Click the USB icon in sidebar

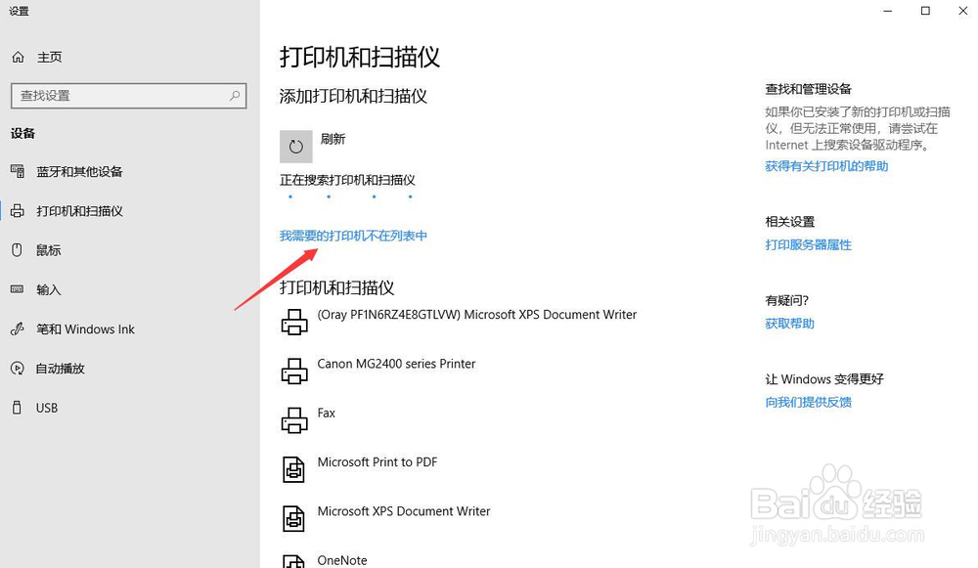point(17,408)
